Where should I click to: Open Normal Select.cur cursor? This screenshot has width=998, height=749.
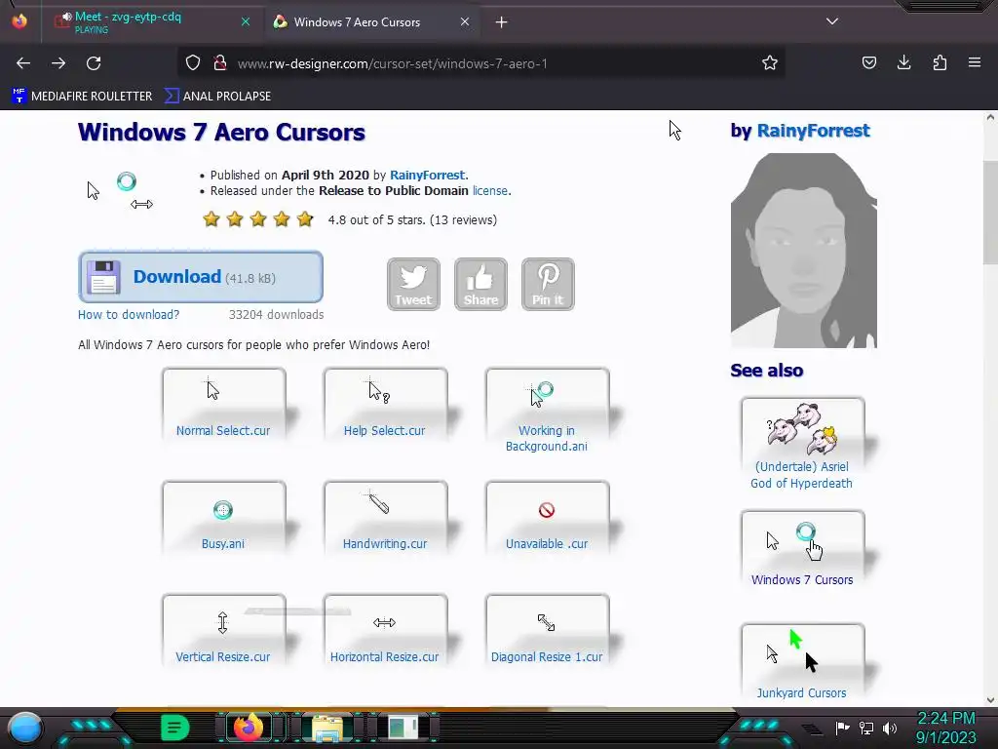pyautogui.click(x=223, y=404)
